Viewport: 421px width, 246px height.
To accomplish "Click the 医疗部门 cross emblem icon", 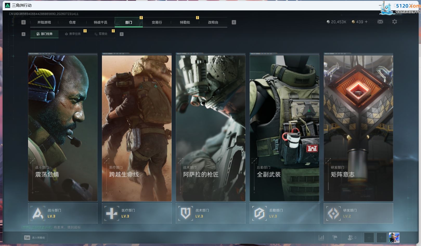I will pyautogui.click(x=112, y=213).
